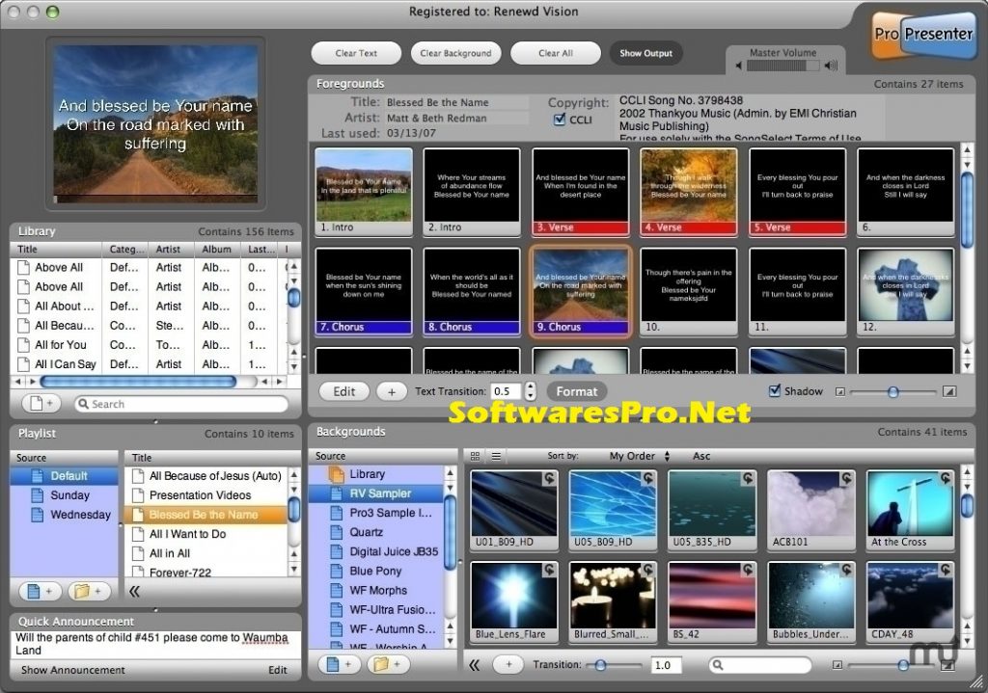Open the Format dialog

coord(576,391)
